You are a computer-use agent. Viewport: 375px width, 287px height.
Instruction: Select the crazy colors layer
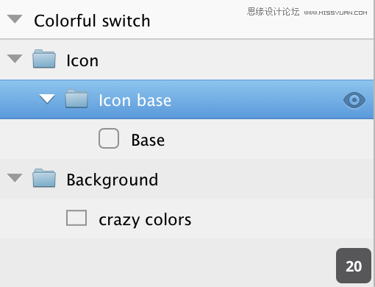[187, 219]
